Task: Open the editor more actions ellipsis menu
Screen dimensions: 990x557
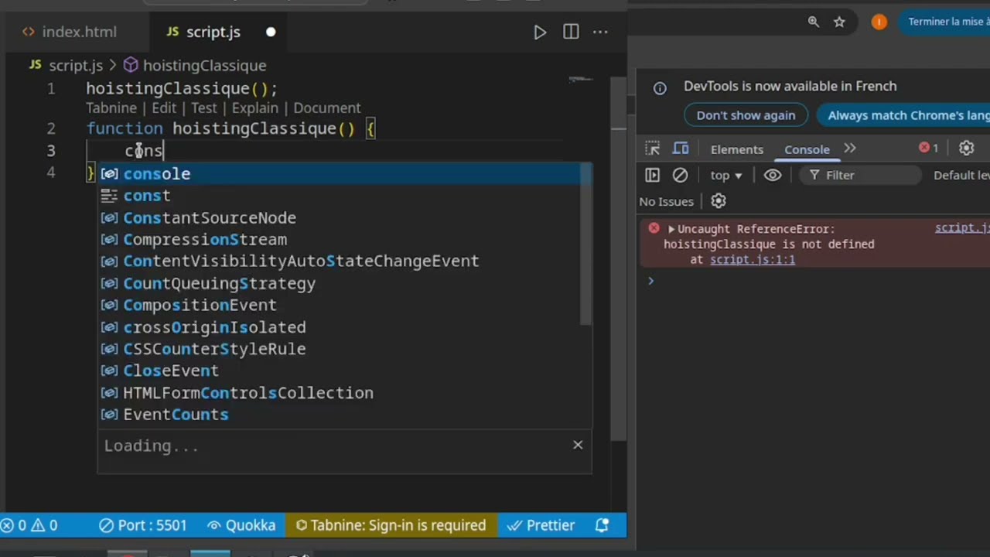Action: coord(600,32)
